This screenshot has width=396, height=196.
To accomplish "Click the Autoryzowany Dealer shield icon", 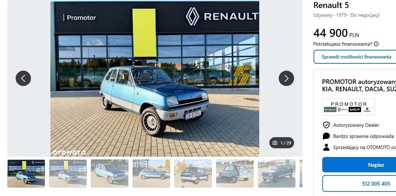I will (326, 125).
